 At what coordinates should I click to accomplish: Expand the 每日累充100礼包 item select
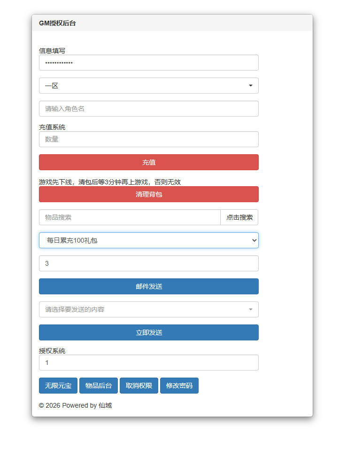tap(148, 240)
